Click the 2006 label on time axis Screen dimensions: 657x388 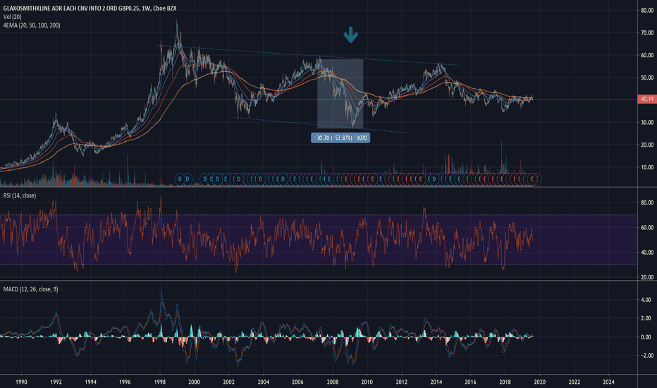click(297, 382)
